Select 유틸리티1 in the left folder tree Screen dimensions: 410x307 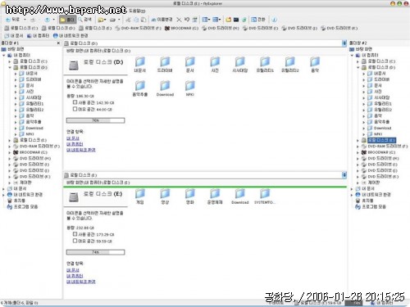coord(32,104)
